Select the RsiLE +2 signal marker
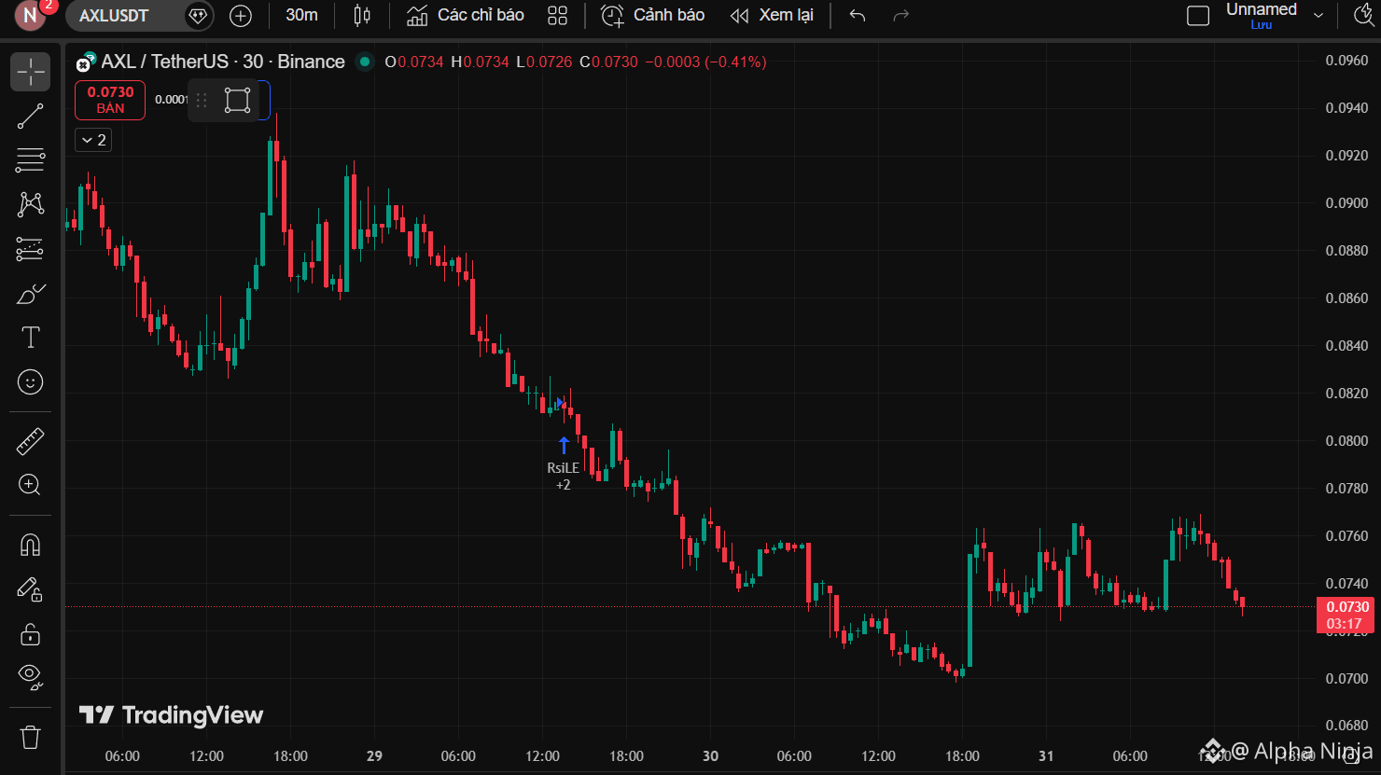Image resolution: width=1381 pixels, height=775 pixels. pos(564,464)
